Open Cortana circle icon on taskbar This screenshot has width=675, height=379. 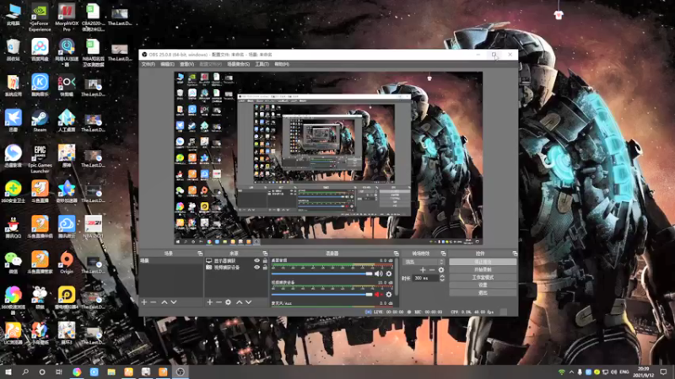pyautogui.click(x=42, y=371)
